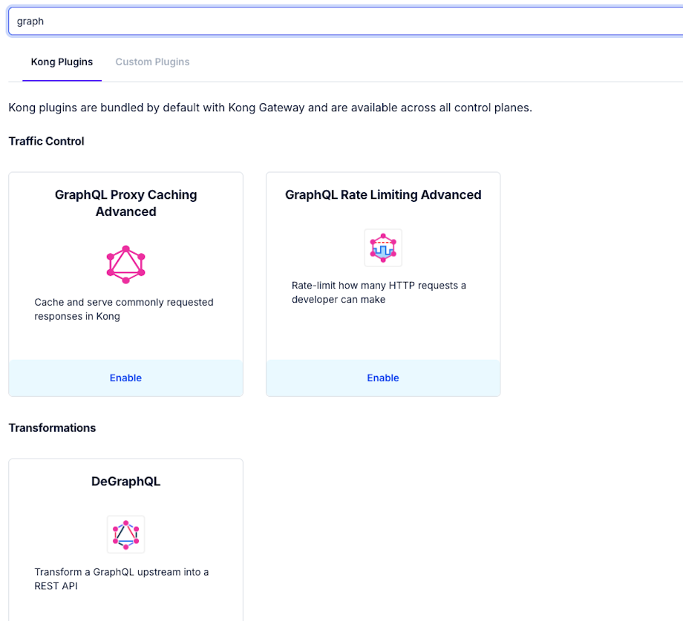Open the GraphQL Rate Limiting Advanced card
This screenshot has height=621, width=683.
[382, 194]
